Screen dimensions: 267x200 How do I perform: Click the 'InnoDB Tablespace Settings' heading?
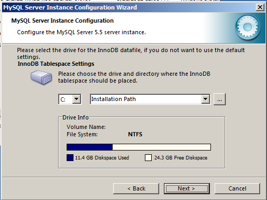click(x=56, y=64)
